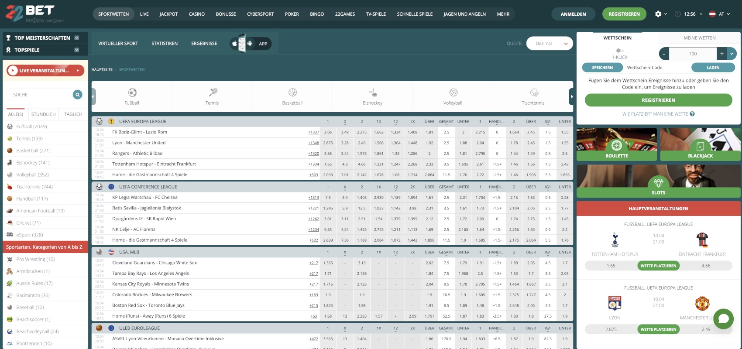Click the search magnifier icon
Image resolution: width=742 pixels, height=349 pixels.
(x=77, y=94)
